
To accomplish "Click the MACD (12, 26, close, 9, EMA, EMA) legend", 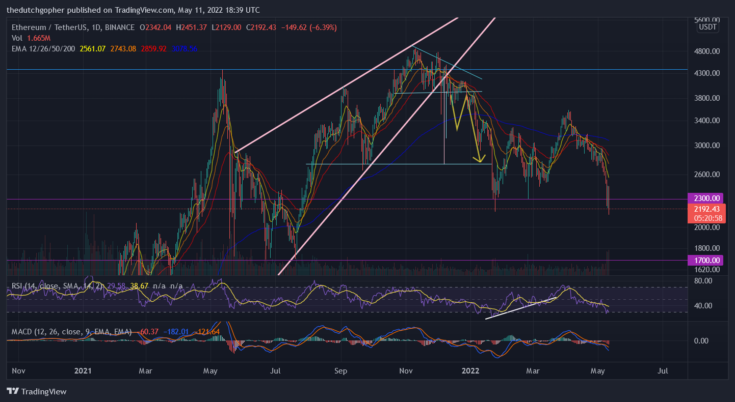I will tap(71, 332).
